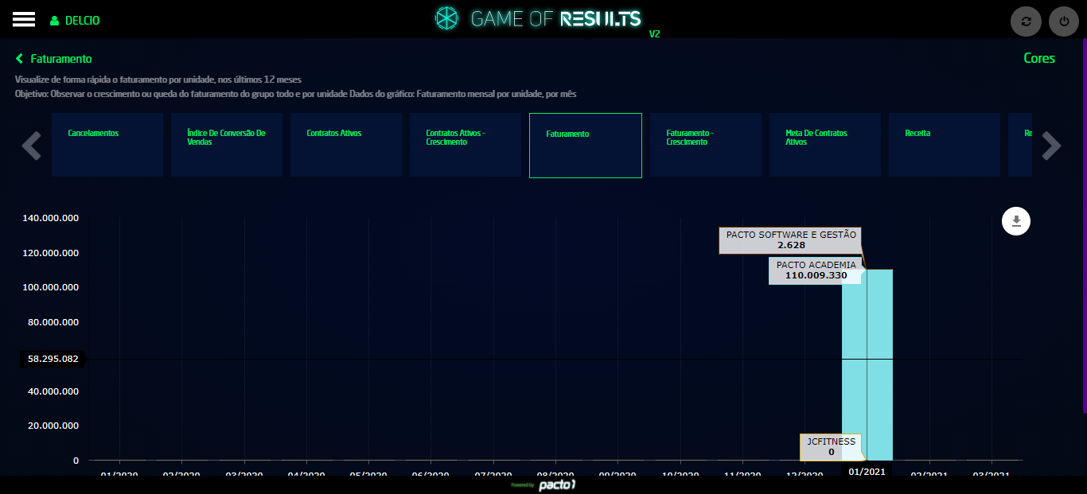The width and height of the screenshot is (1087, 494).
Task: Click the DELCIO user profile icon
Action: pos(55,21)
